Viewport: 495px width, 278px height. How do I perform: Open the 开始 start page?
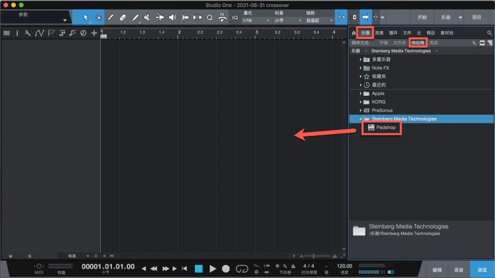coord(422,17)
